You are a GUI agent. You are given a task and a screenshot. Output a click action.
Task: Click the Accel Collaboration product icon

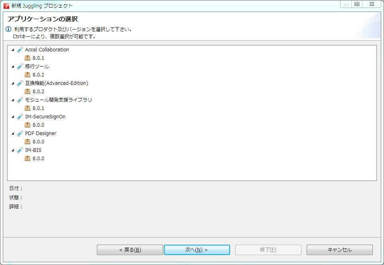[20, 50]
